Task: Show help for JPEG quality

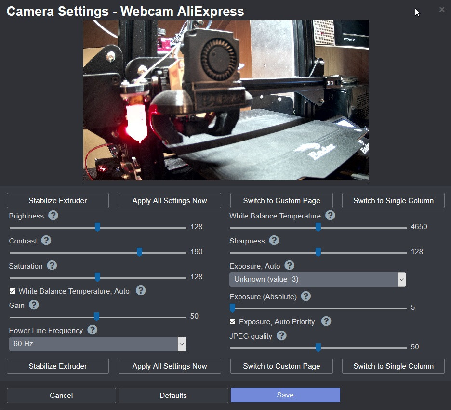Action: (281, 336)
